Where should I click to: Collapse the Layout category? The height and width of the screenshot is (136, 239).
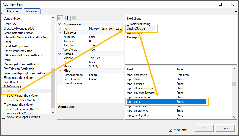60,54
